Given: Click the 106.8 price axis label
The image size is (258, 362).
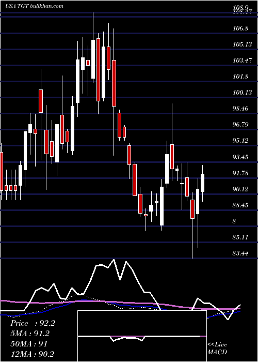Looking at the screenshot, I should [x=240, y=28].
